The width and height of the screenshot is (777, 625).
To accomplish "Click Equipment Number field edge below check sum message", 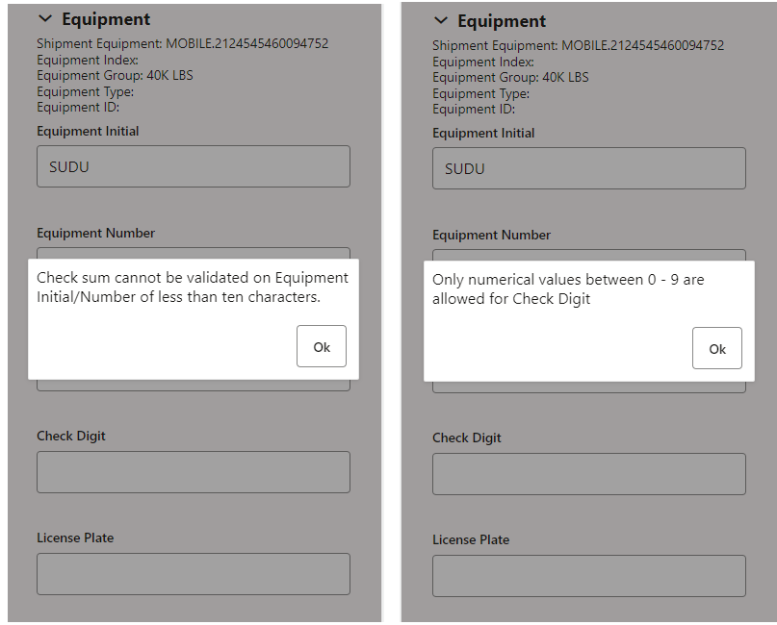I will tap(194, 385).
